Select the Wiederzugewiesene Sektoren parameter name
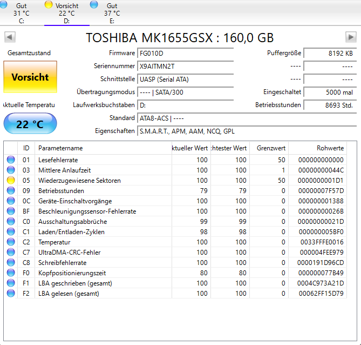The height and width of the screenshot is (345, 361). pos(79,181)
